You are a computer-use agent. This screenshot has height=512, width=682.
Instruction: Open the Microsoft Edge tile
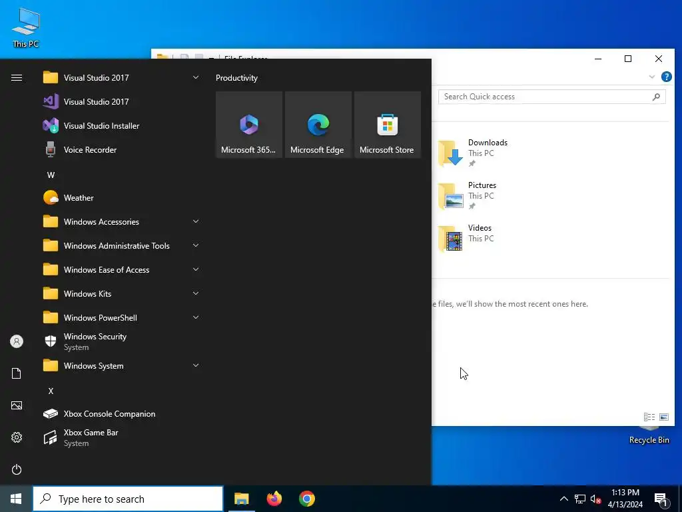(x=318, y=125)
